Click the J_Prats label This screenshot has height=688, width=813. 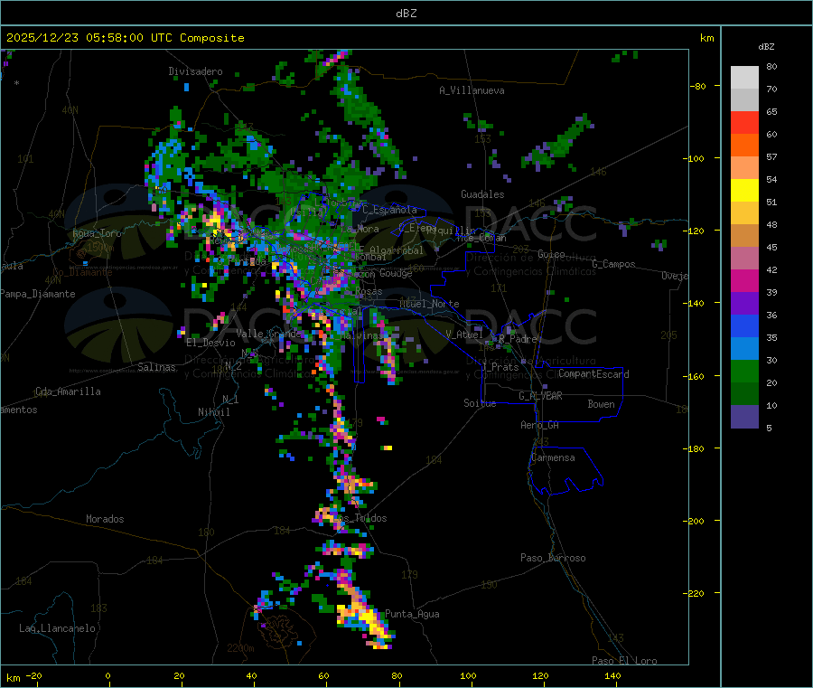coord(500,366)
